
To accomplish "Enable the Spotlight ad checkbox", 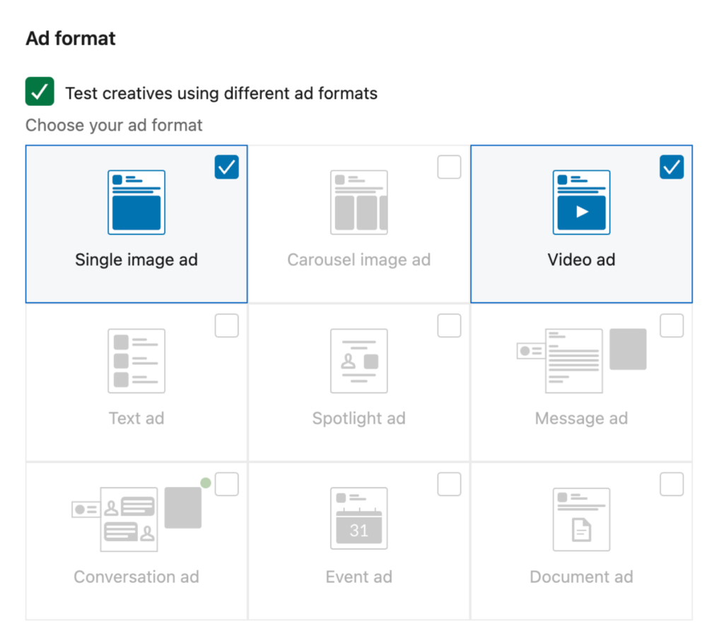I will (449, 326).
